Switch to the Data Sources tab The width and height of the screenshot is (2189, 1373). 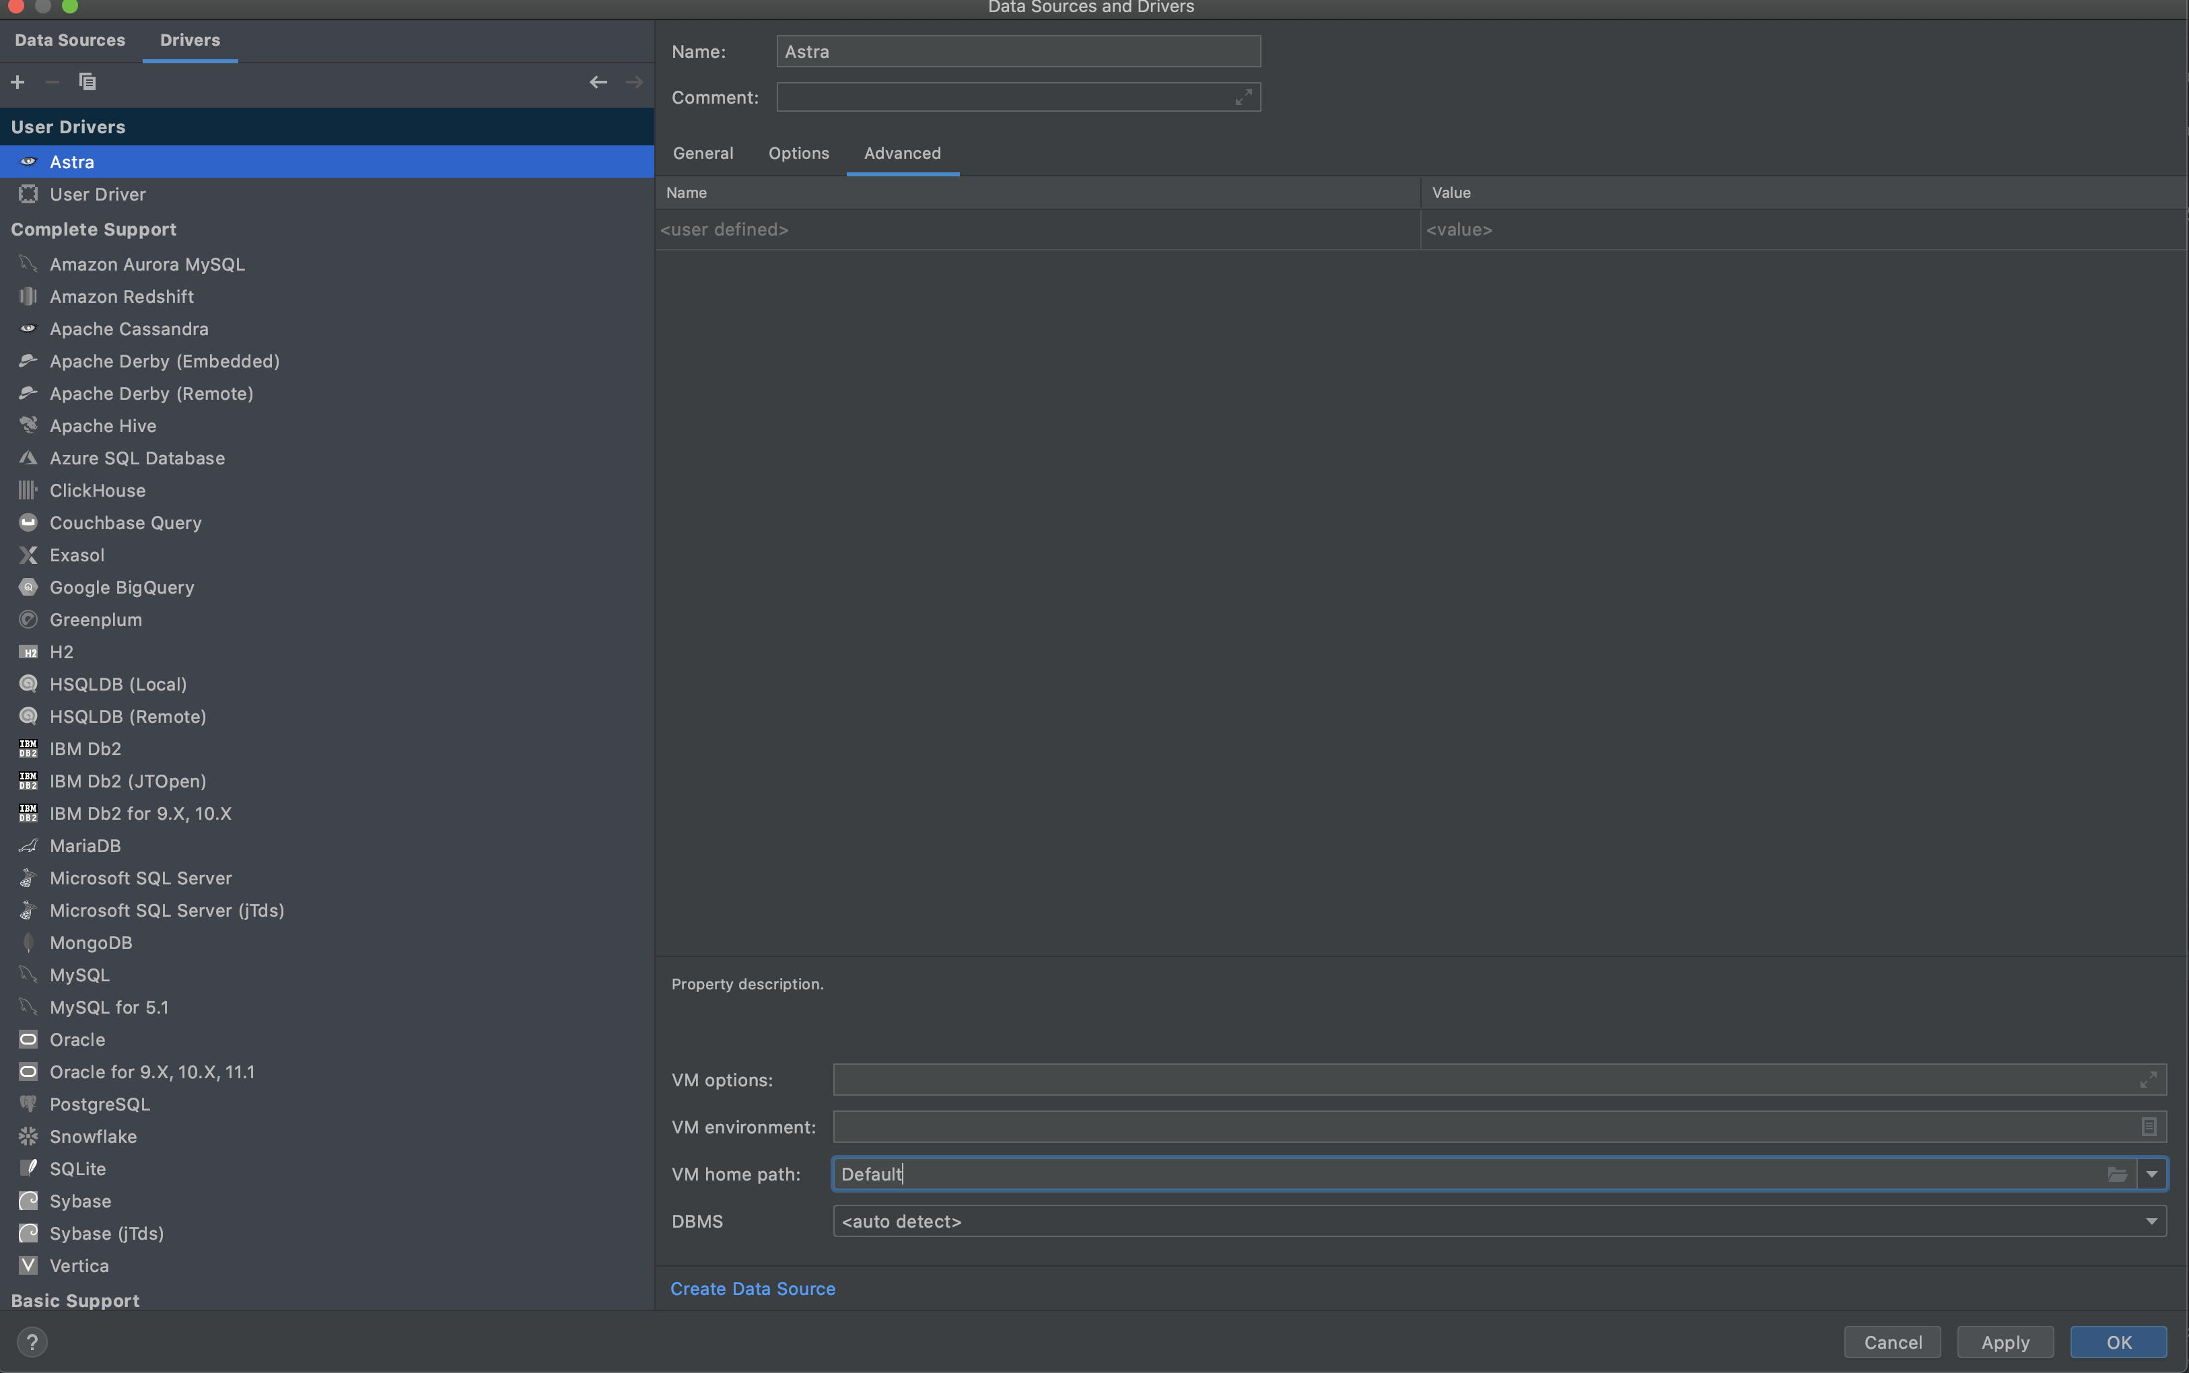click(x=70, y=40)
